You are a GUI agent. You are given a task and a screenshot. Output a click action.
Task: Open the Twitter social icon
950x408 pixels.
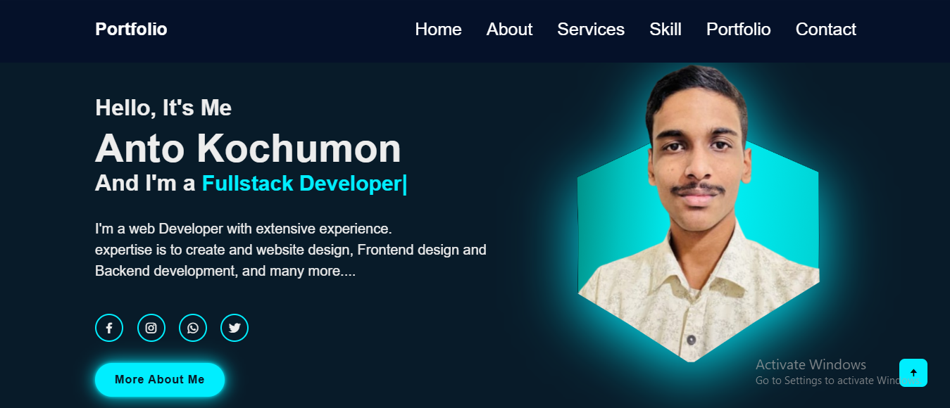point(235,328)
